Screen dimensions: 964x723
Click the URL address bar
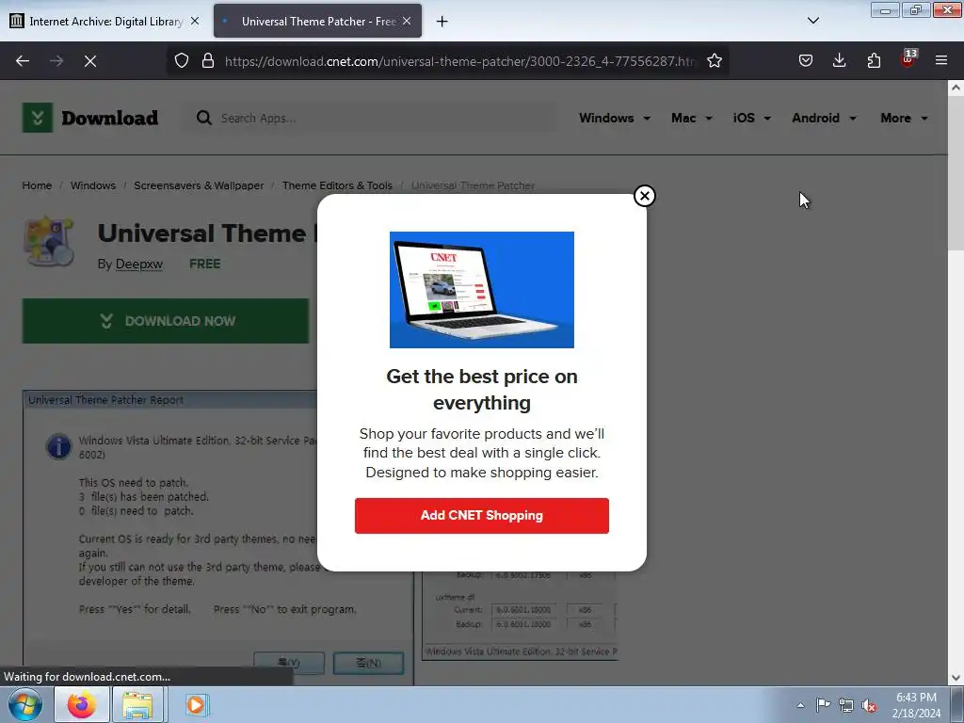tap(459, 61)
